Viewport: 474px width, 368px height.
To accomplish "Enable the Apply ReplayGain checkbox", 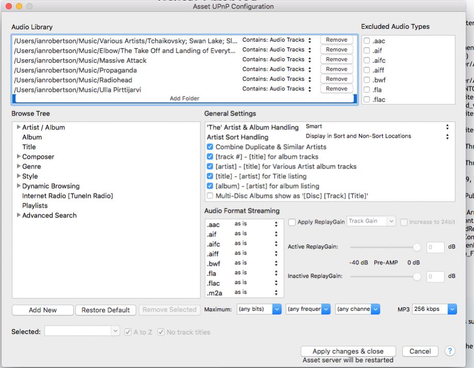I will pos(292,222).
